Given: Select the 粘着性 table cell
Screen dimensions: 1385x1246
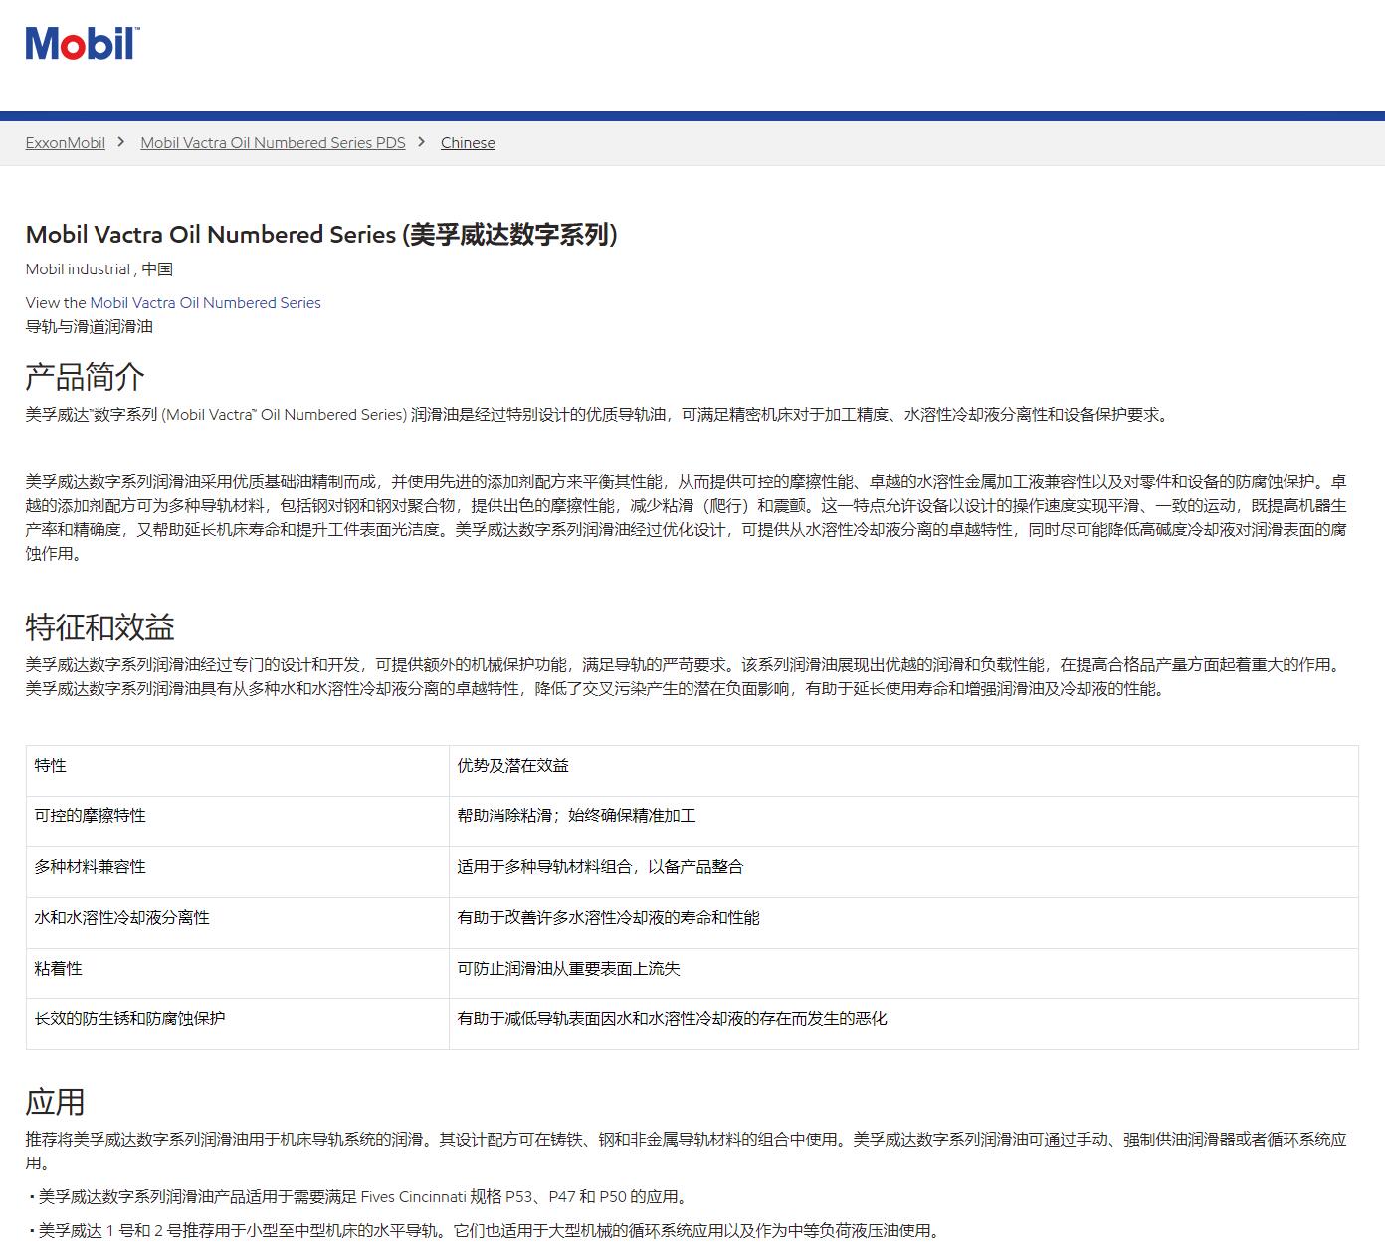Looking at the screenshot, I should click(x=238, y=974).
